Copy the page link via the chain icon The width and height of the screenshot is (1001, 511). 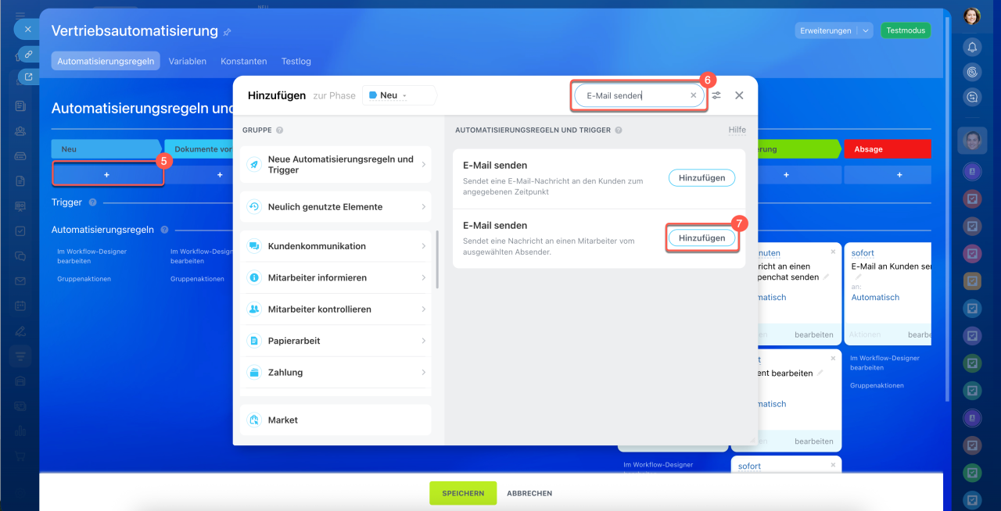tap(28, 54)
